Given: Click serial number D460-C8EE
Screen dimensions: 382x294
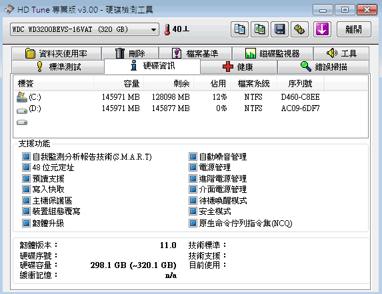Looking at the screenshot, I should tap(301, 97).
